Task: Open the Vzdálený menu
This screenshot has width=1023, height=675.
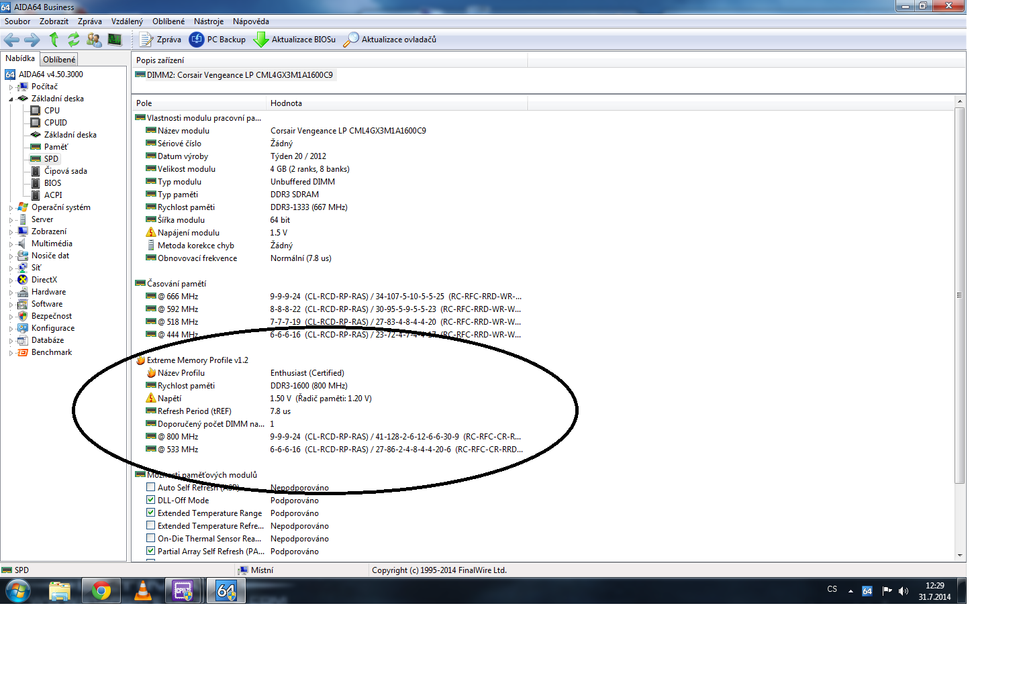Action: click(x=127, y=21)
